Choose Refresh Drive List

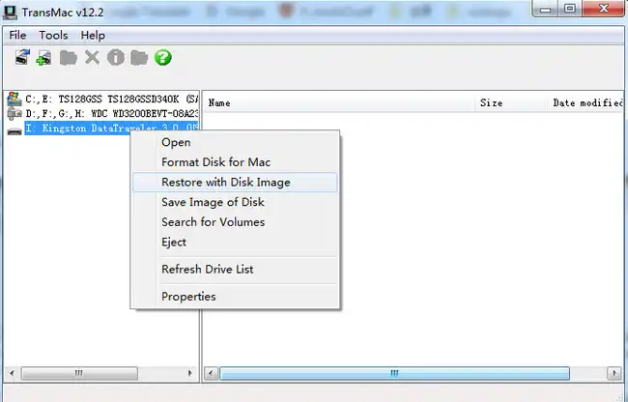[x=235, y=269]
